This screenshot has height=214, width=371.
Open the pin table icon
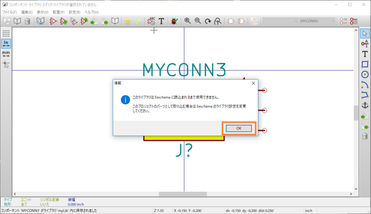[x=354, y=21]
